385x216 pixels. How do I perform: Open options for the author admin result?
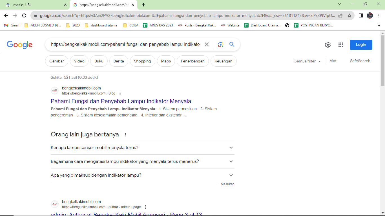[x=145, y=207]
